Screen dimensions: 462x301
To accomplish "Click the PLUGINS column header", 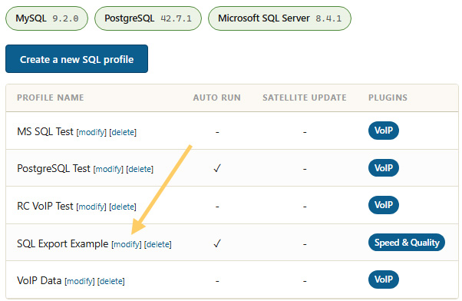I will (388, 98).
